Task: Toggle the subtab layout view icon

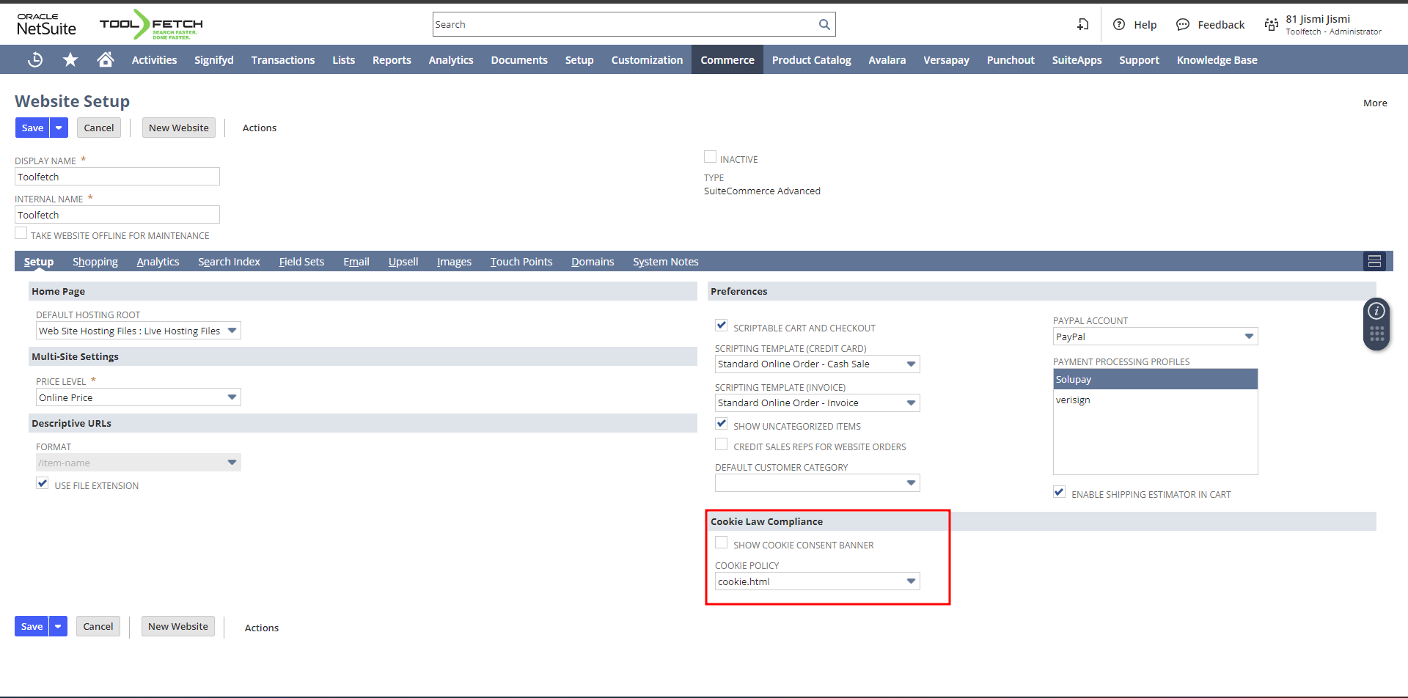Action: [x=1374, y=261]
